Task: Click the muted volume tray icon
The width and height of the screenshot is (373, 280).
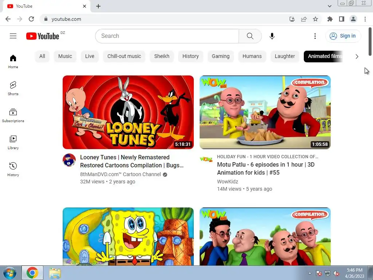Action: pyautogui.click(x=336, y=273)
